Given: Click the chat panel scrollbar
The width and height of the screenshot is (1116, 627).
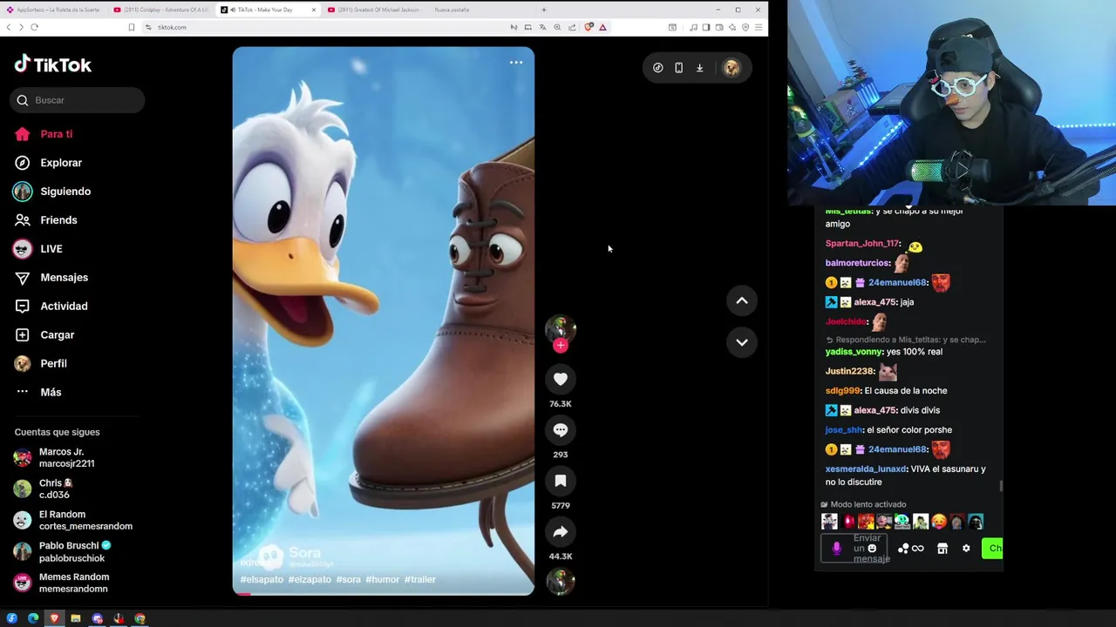Looking at the screenshot, I should coord(1001,486).
